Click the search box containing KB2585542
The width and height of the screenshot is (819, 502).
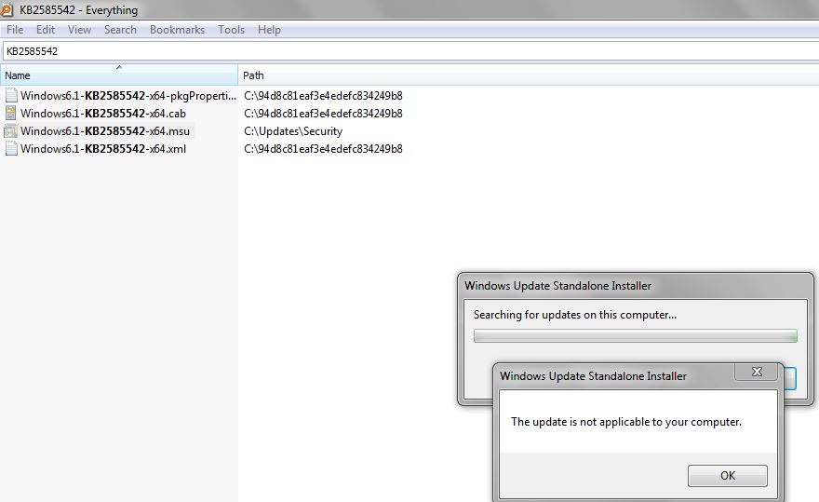point(410,51)
